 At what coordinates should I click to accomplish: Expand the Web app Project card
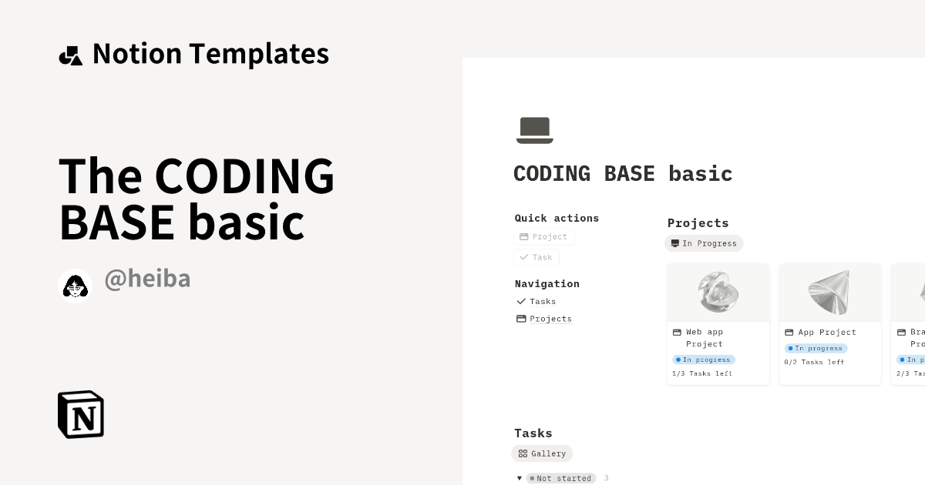click(x=718, y=323)
